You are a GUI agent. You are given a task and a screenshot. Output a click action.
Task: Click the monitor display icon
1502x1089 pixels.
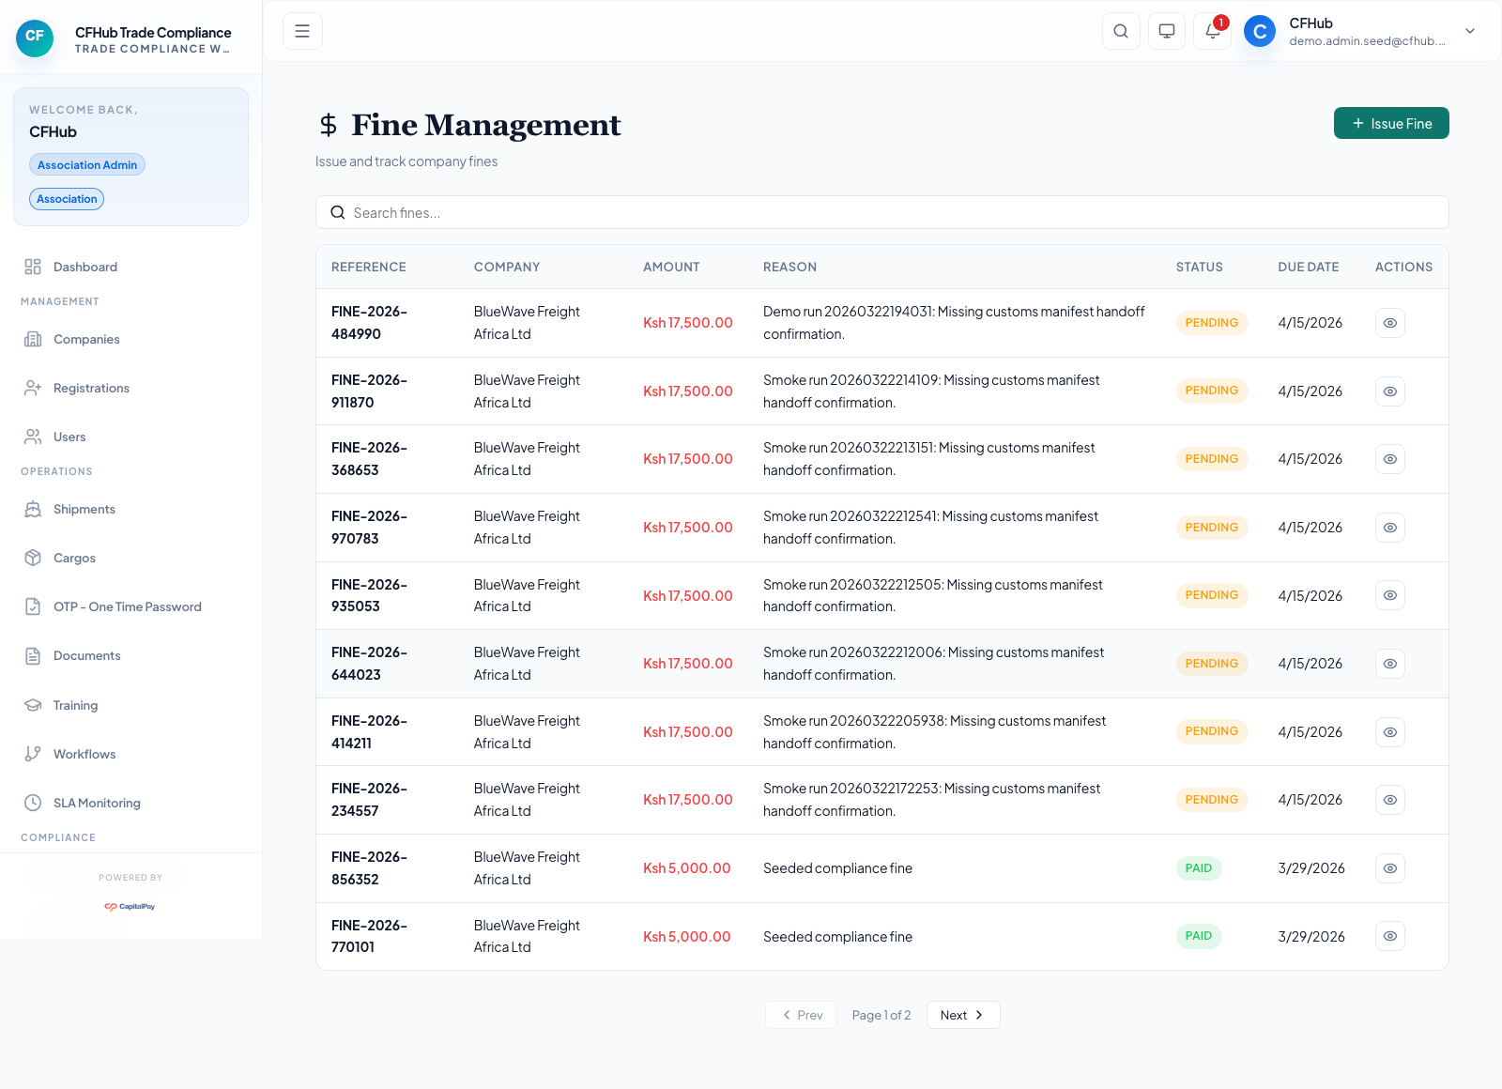1167,31
